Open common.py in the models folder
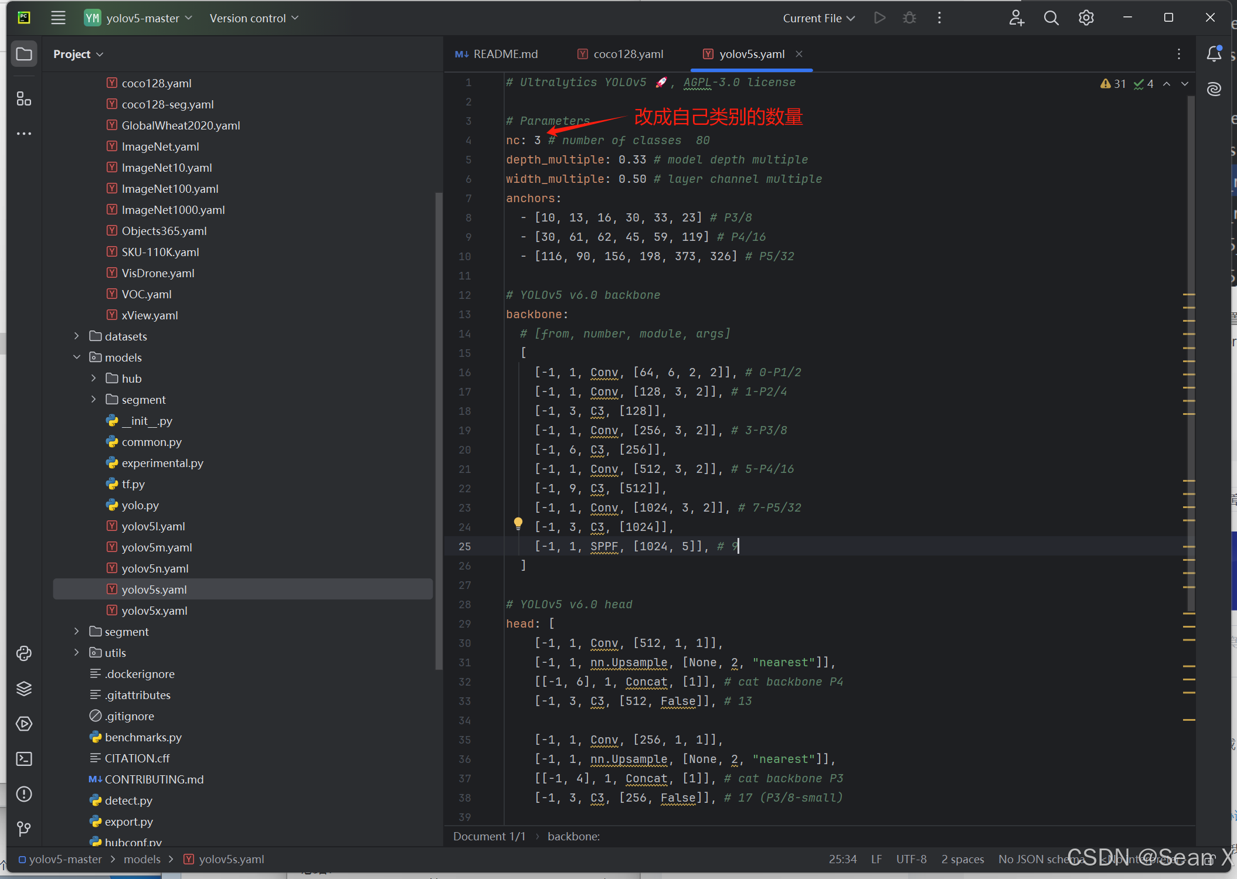The height and width of the screenshot is (879, 1237). [152, 442]
